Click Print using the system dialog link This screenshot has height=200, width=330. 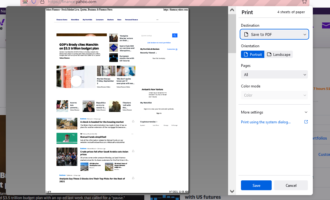point(266,122)
